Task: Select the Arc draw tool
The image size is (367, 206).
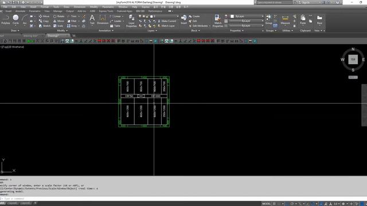Action: click(x=25, y=19)
